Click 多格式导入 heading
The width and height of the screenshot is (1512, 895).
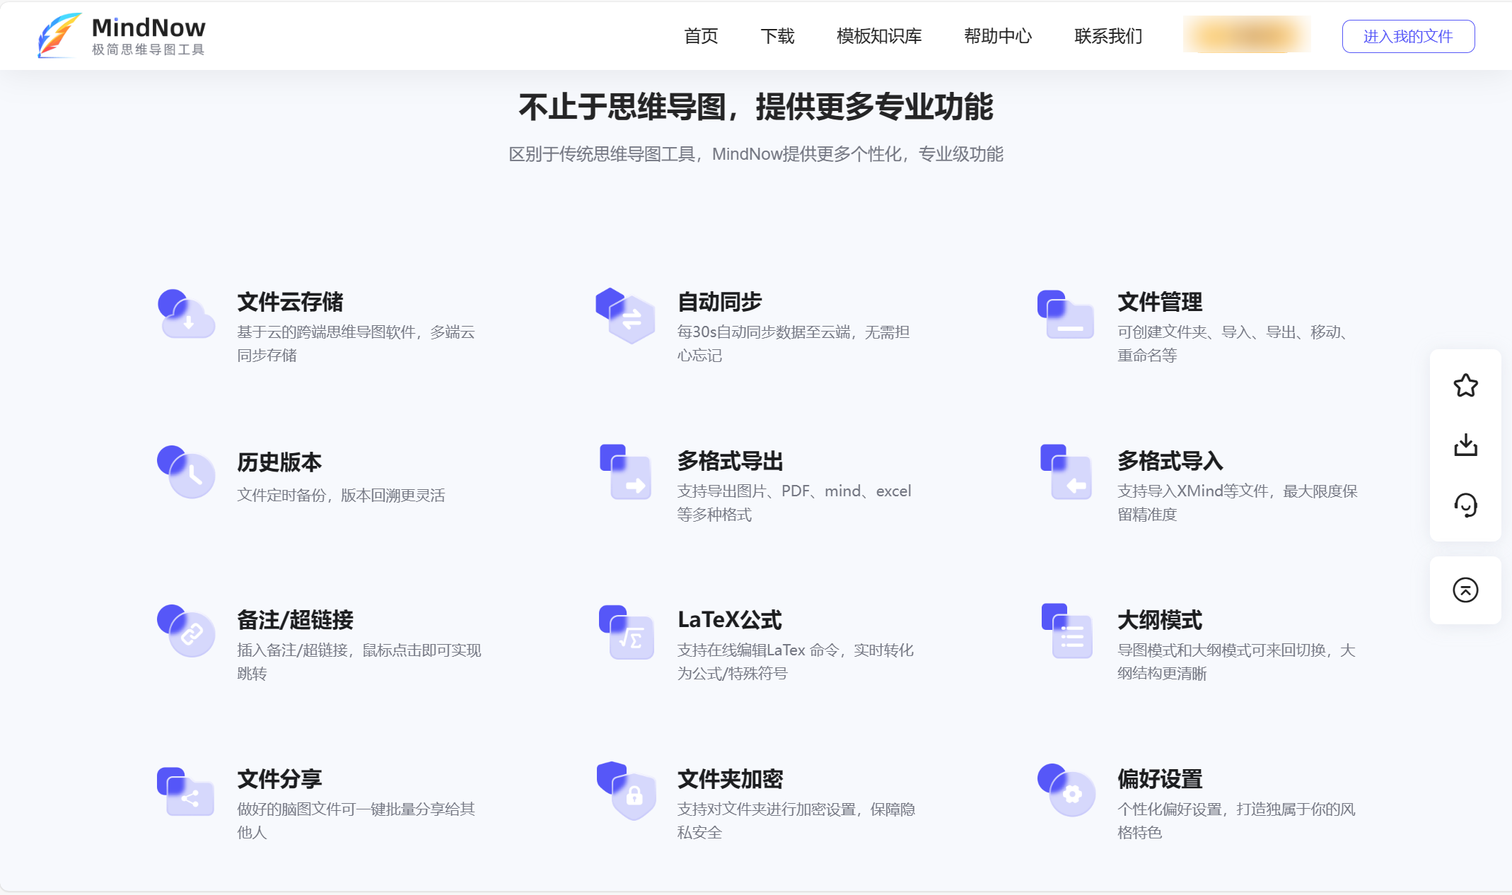(1170, 461)
